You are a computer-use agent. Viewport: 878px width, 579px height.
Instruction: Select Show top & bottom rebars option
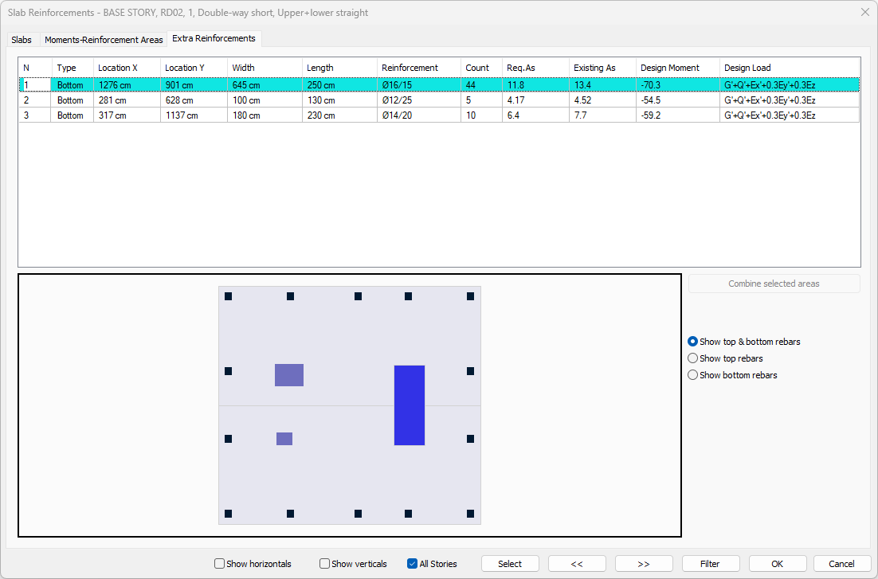pos(743,342)
